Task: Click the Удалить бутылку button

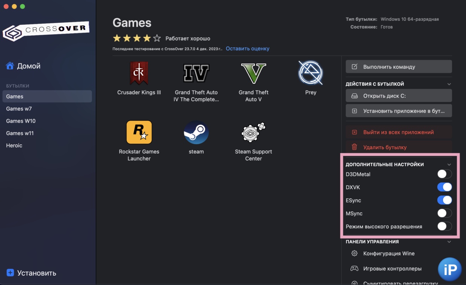Action: 399,147
